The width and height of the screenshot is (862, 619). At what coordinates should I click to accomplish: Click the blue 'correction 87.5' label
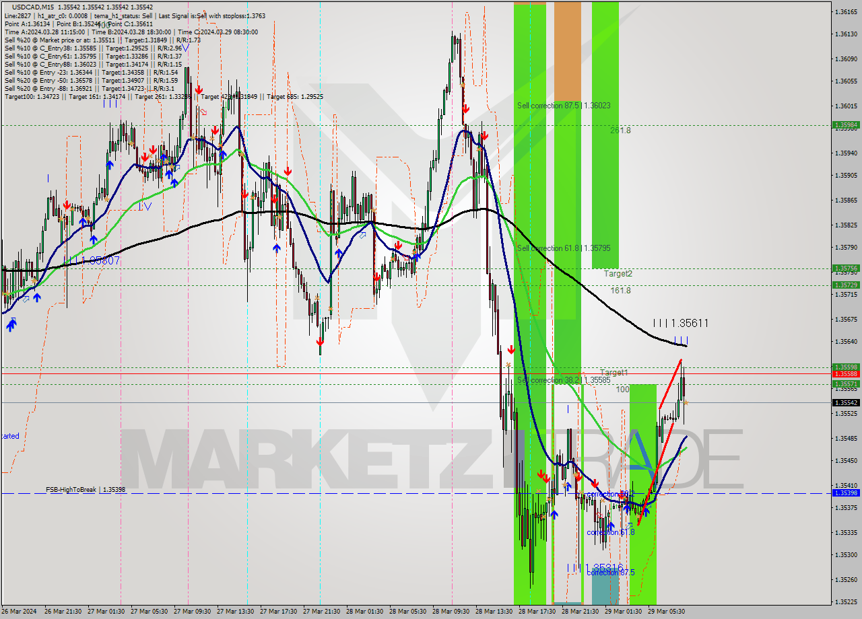coord(610,573)
